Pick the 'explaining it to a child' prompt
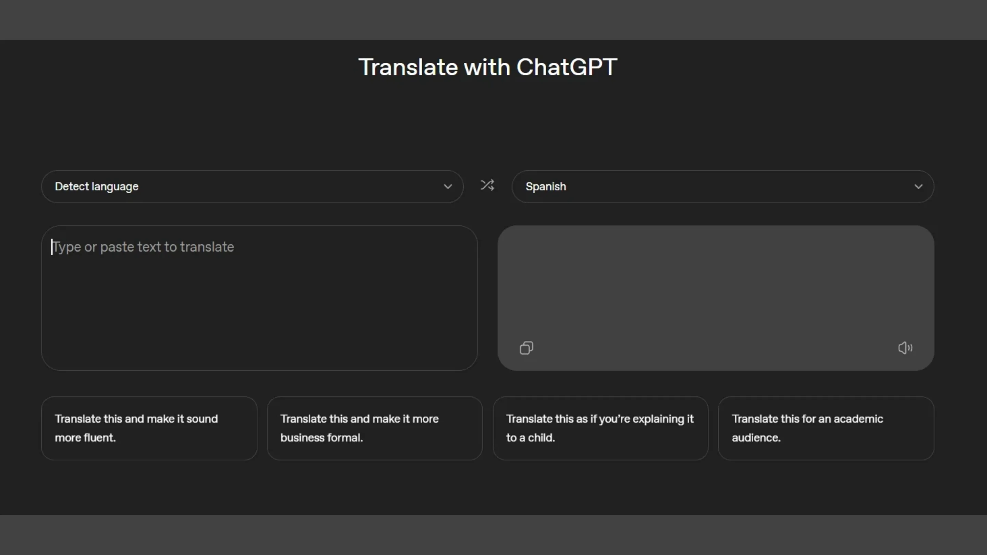Screen dimensions: 987x555 coord(600,428)
